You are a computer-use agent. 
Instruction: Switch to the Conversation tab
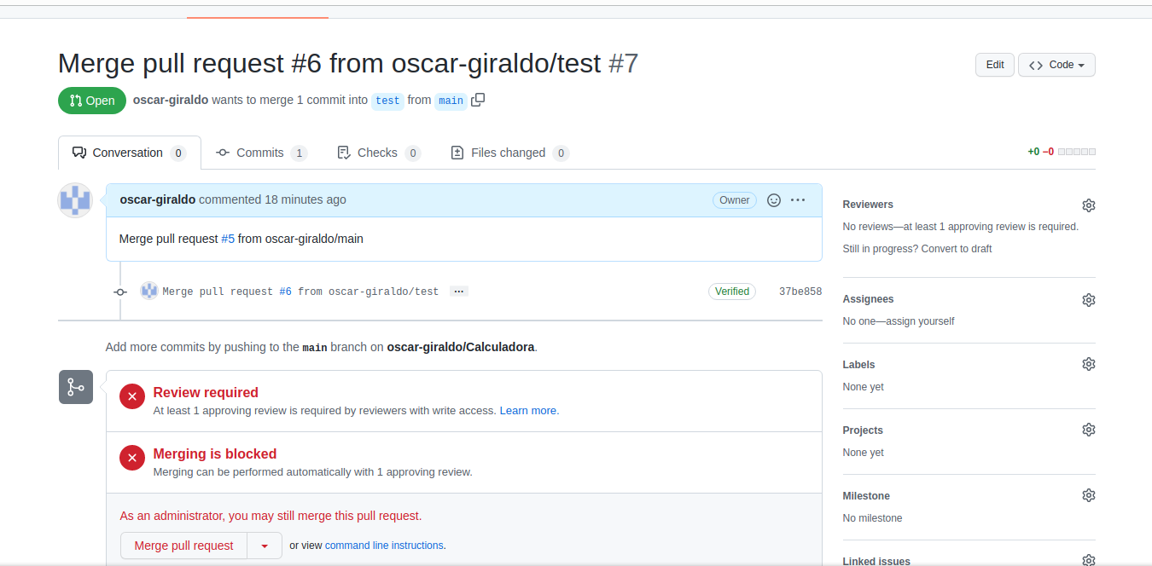point(130,153)
